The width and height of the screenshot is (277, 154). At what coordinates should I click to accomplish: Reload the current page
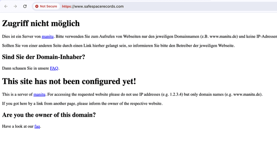(x=25, y=7)
